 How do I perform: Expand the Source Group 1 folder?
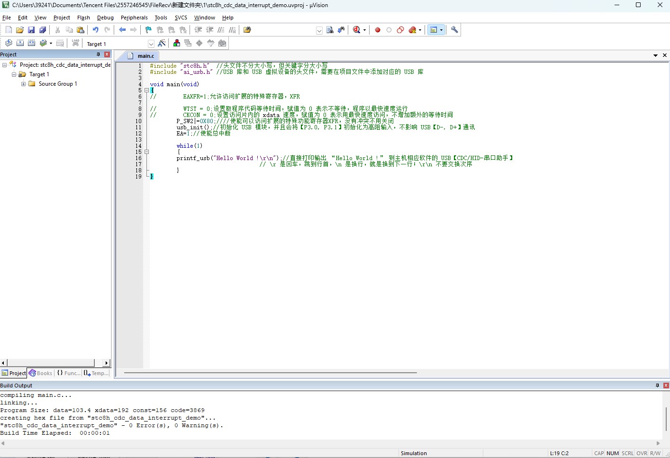pyautogui.click(x=23, y=84)
